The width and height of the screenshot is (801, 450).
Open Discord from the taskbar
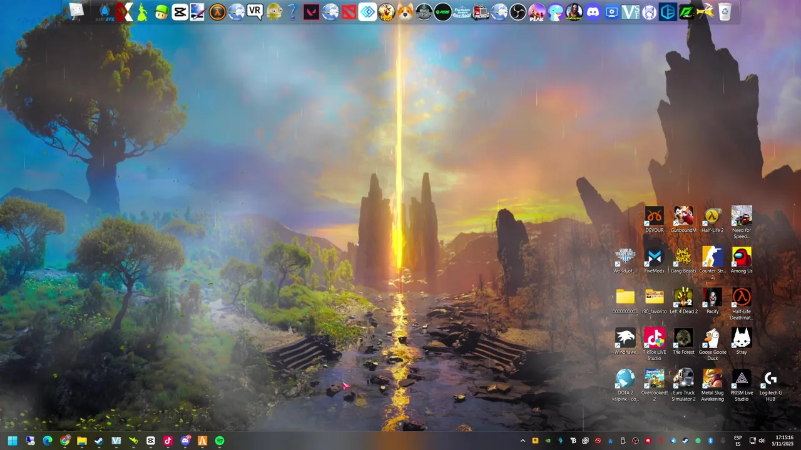(x=185, y=441)
